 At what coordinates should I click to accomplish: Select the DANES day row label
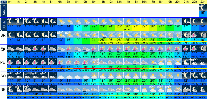click(x=3, y=11)
